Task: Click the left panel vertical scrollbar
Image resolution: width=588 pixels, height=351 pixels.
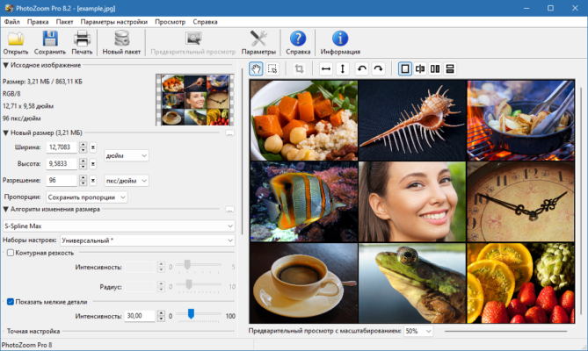Action: [x=243, y=150]
